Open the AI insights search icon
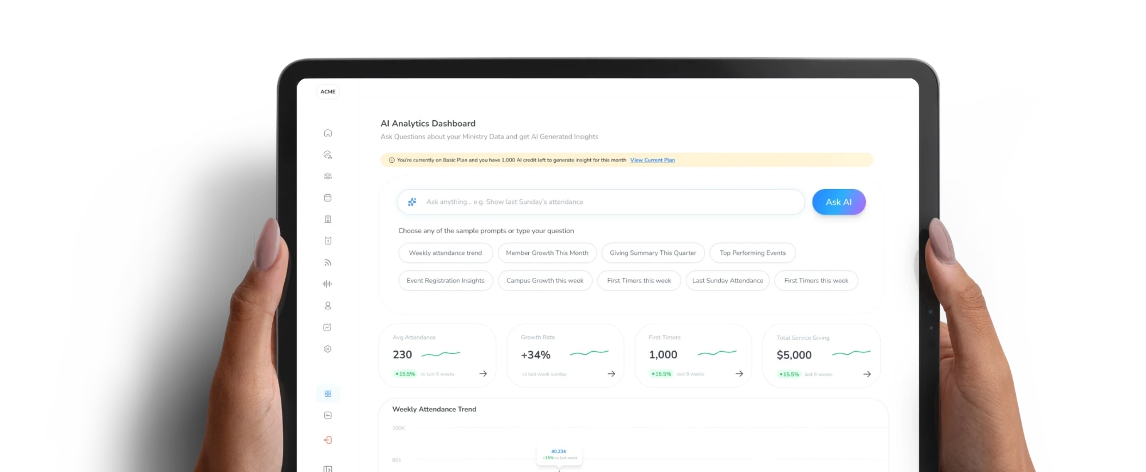 pos(328,155)
